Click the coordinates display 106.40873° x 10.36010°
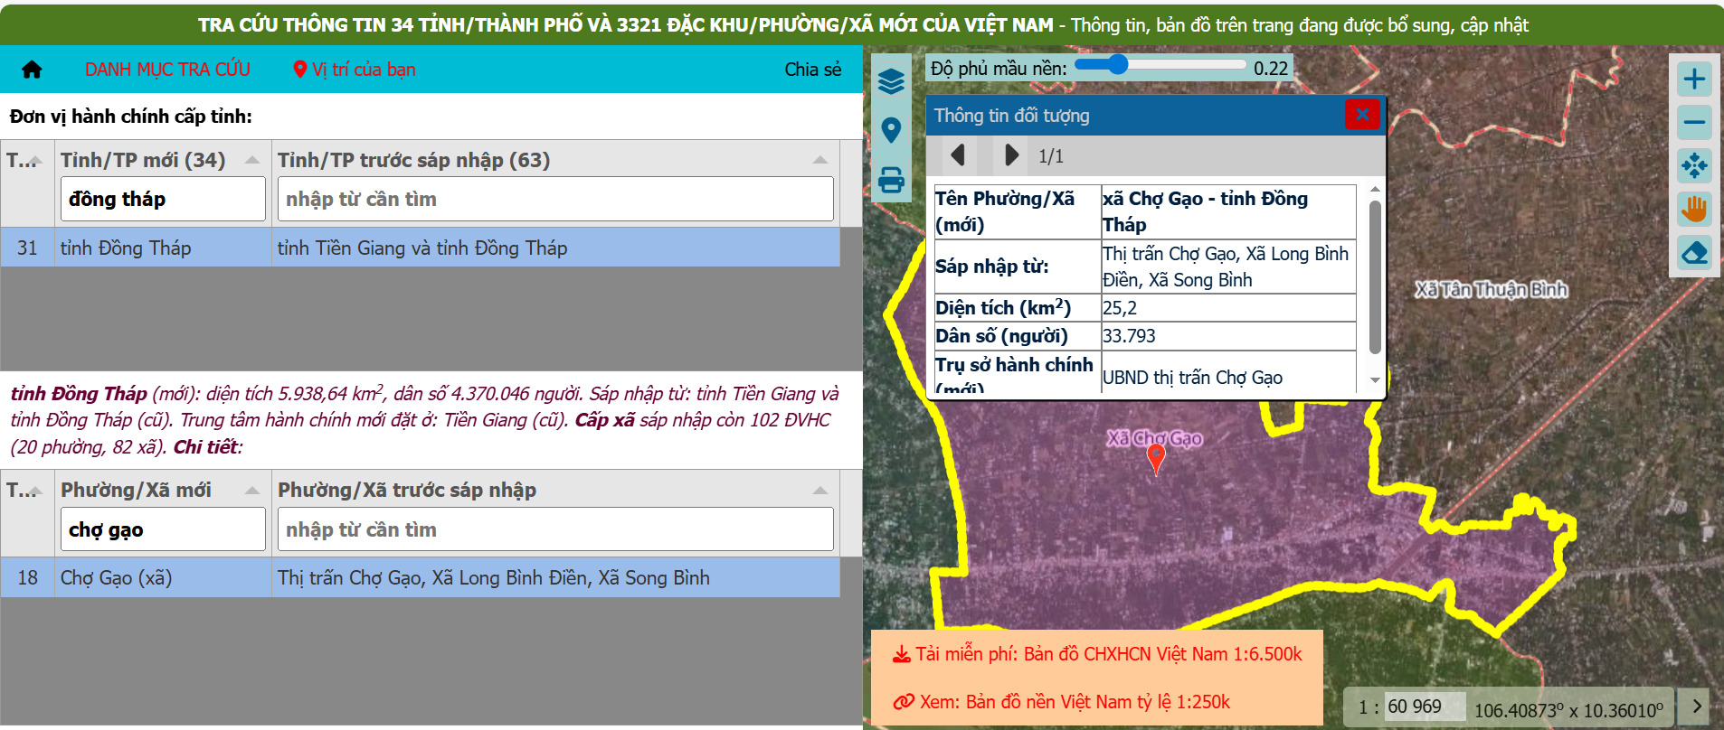This screenshot has width=1724, height=730. 1568,710
